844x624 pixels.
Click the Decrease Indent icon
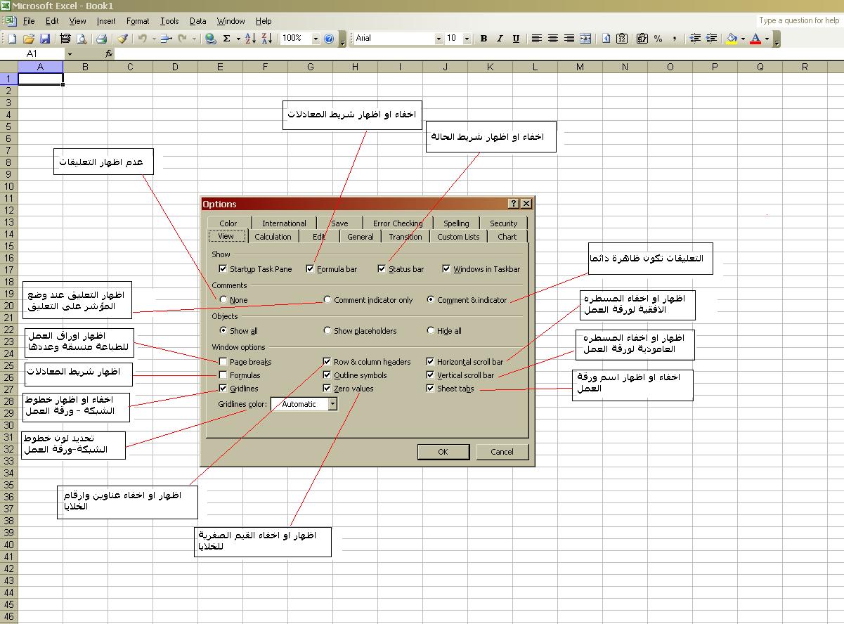point(695,39)
